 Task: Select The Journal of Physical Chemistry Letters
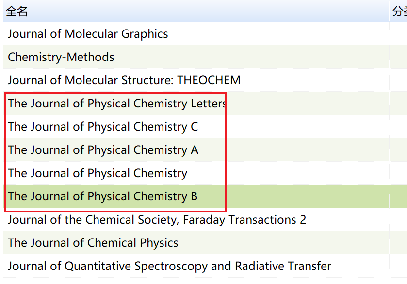[117, 104]
